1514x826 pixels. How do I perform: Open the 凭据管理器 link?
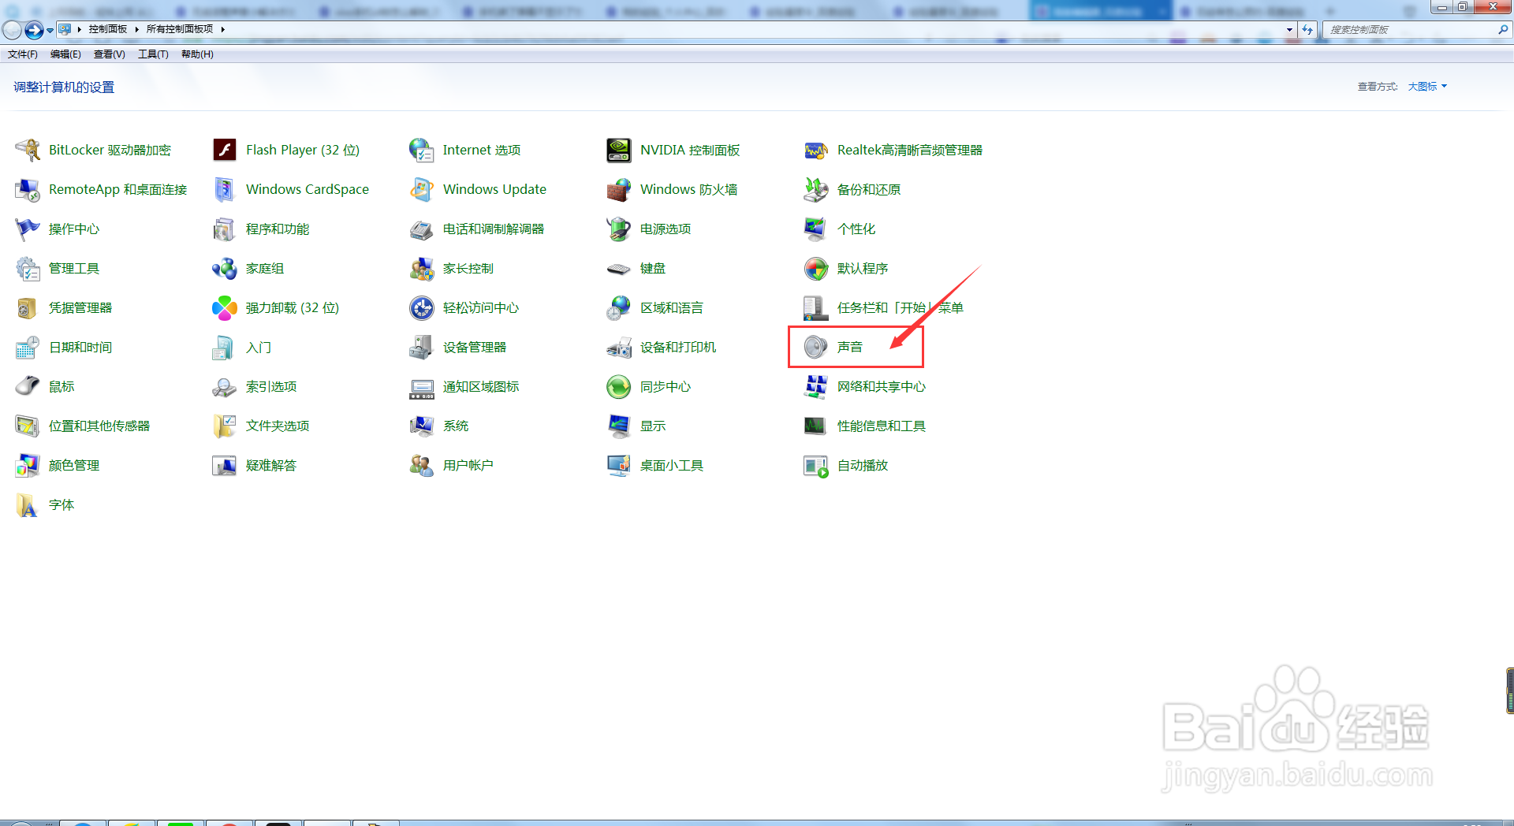tap(80, 307)
